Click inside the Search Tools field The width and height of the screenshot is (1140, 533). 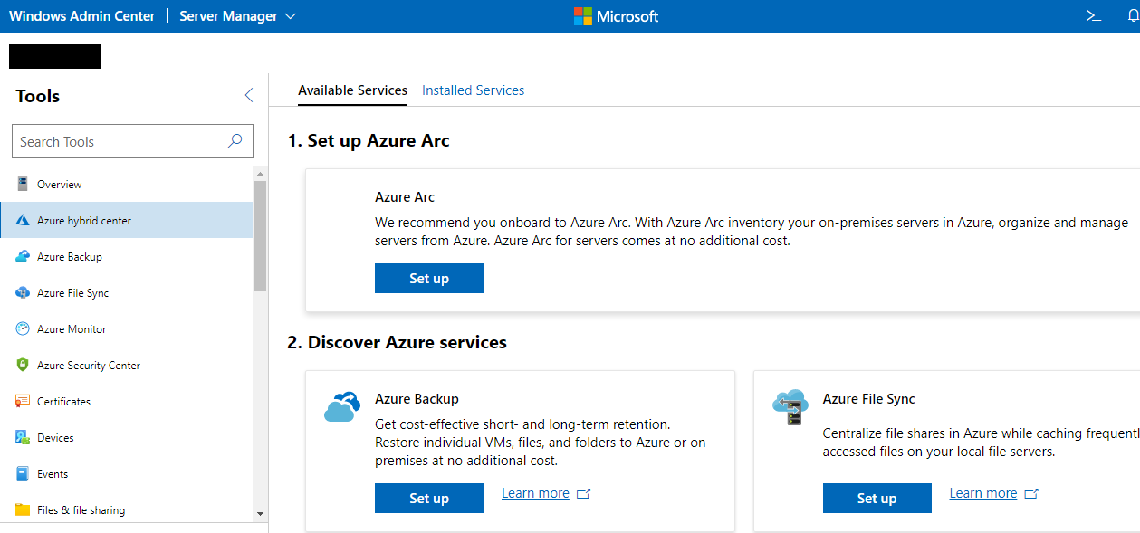tap(118, 141)
